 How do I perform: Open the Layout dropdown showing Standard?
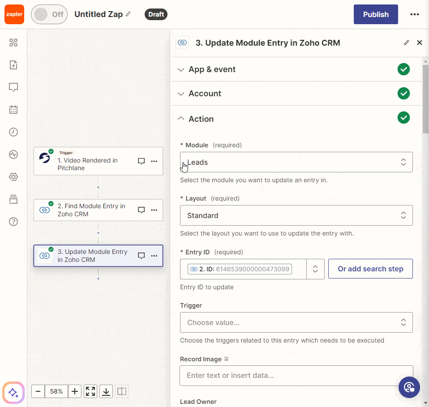(x=296, y=215)
